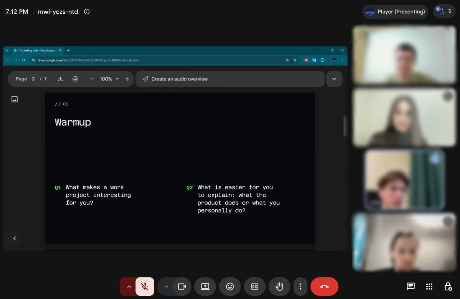Screen dimensions: 460x299
Task: Click the browser back arrow
Action: [8, 60]
